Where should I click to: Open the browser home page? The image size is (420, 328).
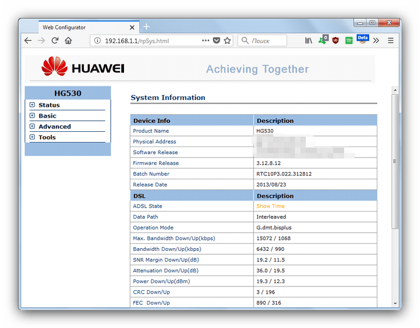[68, 40]
